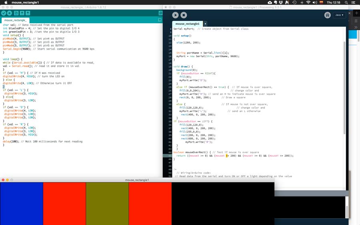Expand the Processing tab arrow menu
Image resolution: width=360 pixels, height=225 pixels.
(x=205, y=24)
